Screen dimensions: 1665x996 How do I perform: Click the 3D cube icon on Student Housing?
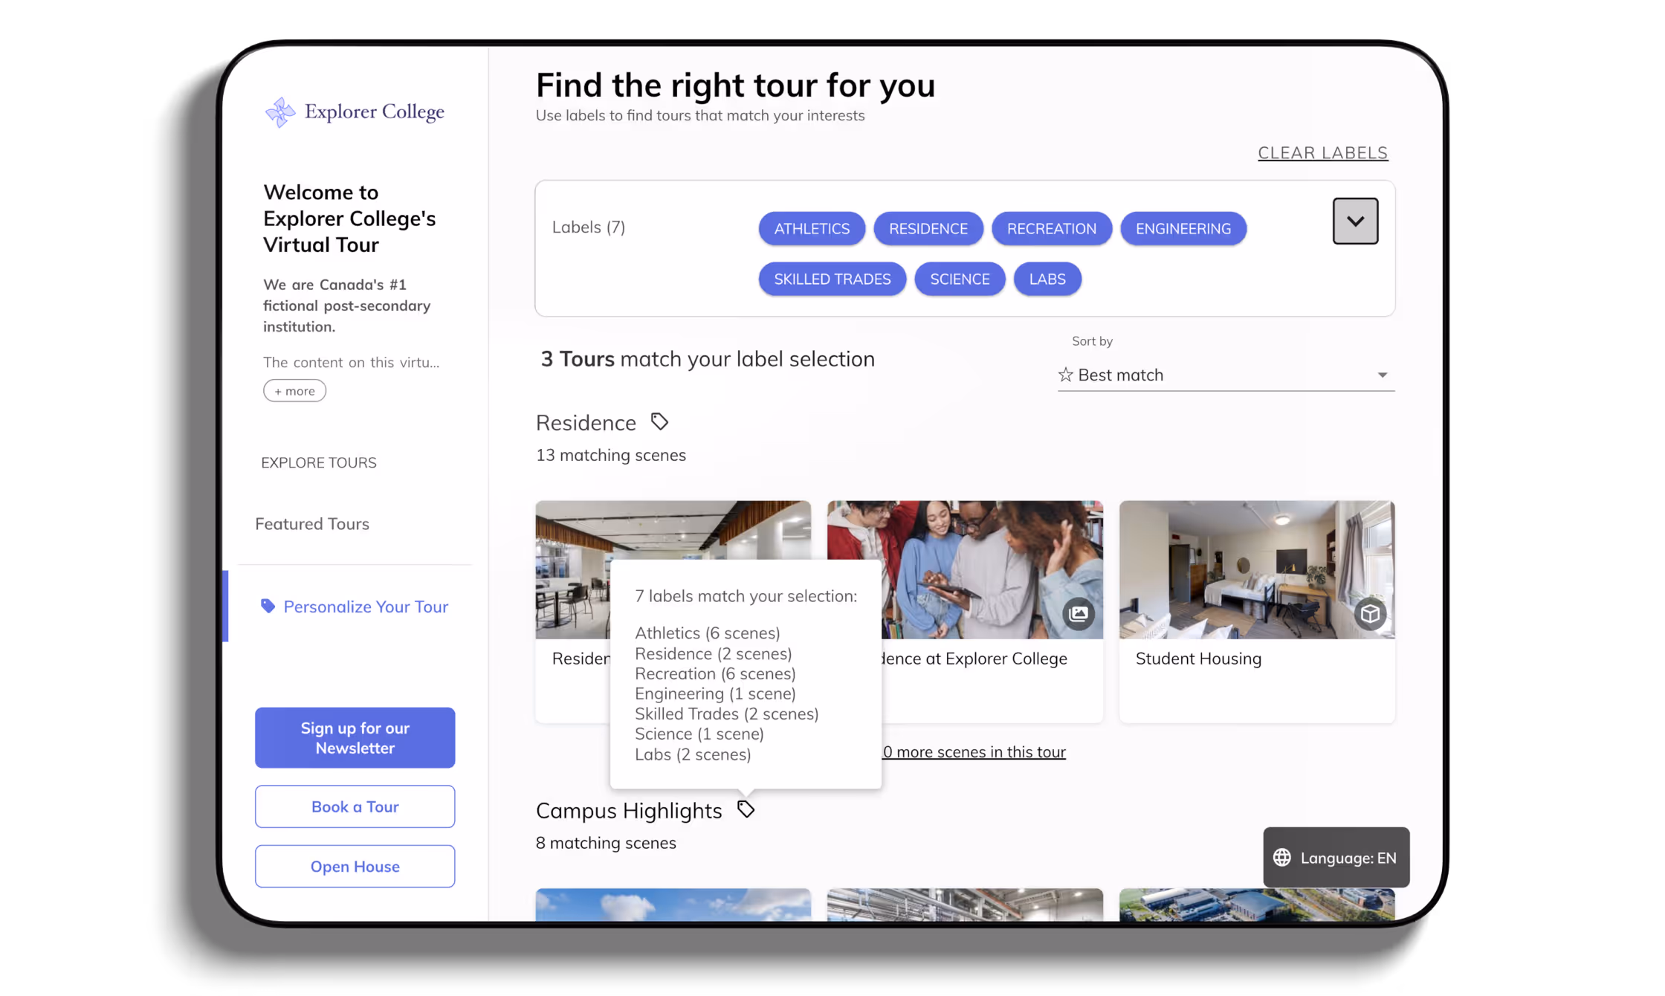[1370, 614]
